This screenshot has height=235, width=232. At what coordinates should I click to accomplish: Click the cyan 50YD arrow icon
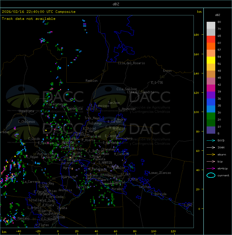[x=211, y=140]
